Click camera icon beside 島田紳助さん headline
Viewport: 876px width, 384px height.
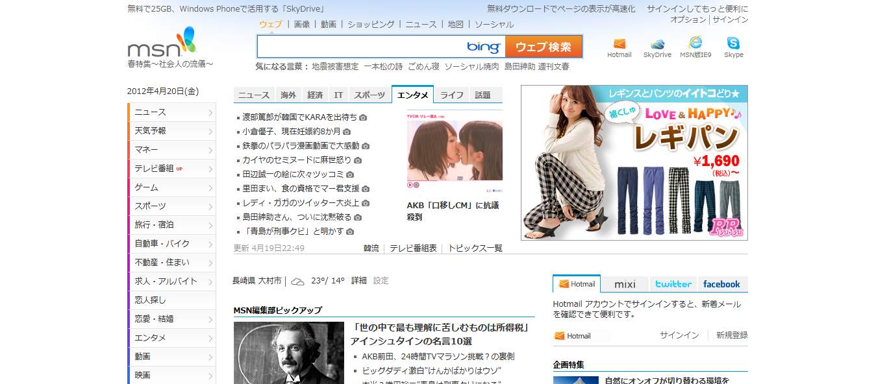coord(358,217)
